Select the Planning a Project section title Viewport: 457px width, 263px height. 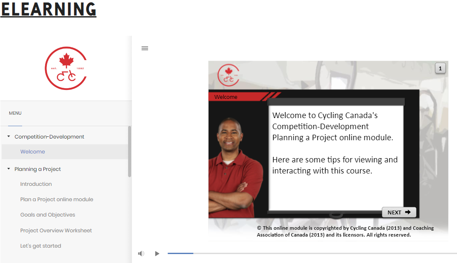[37, 169]
